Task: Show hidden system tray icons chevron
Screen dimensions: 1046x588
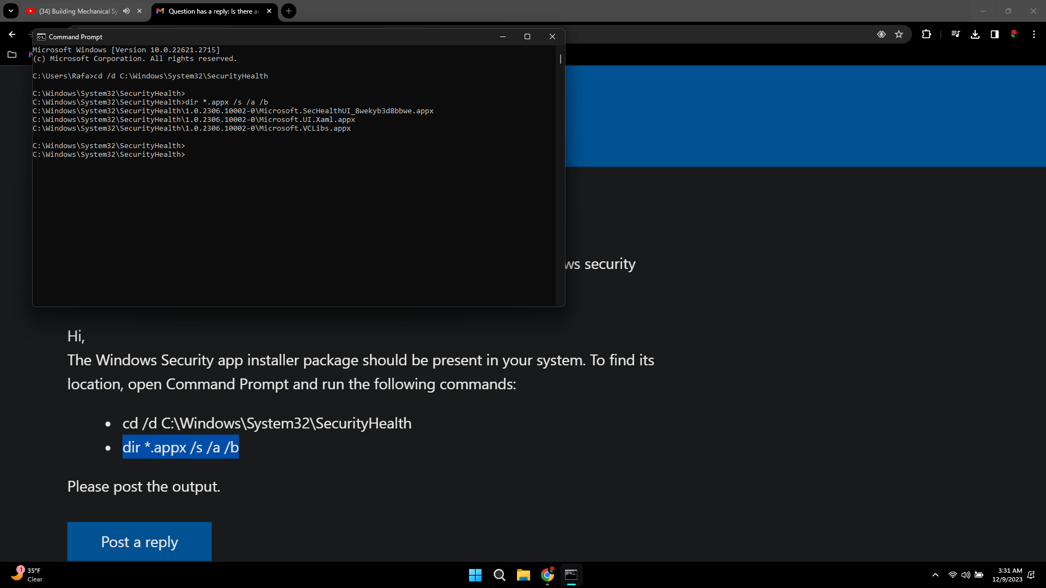Action: 935,575
